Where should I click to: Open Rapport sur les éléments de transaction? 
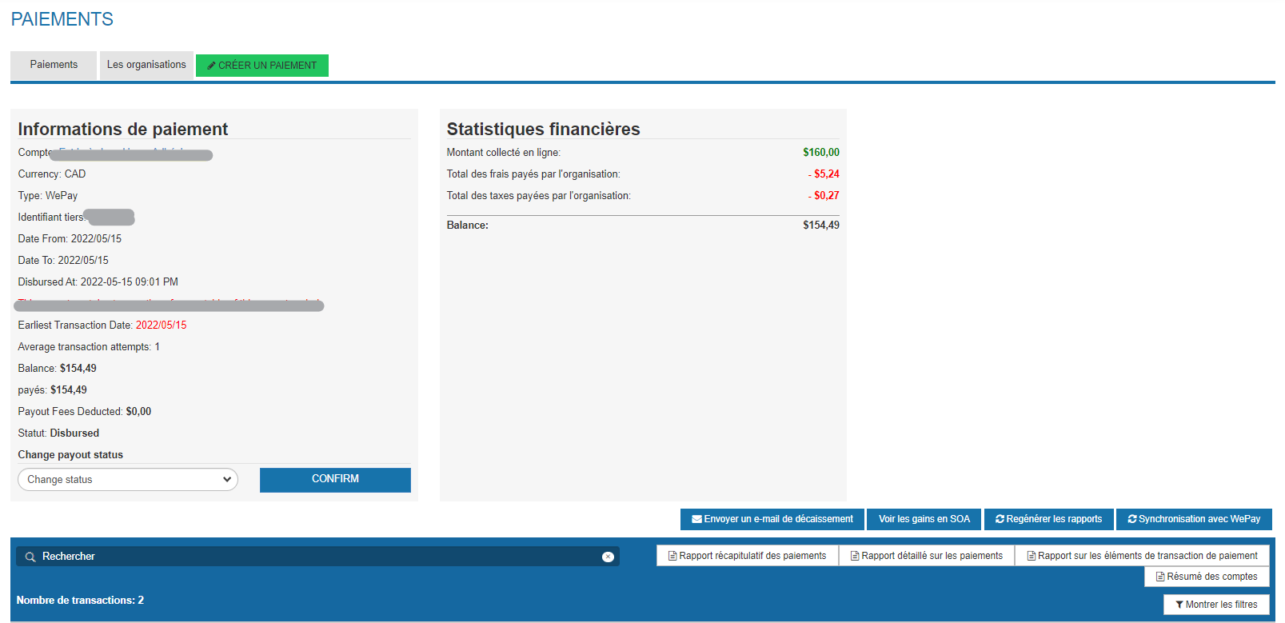1141,556
